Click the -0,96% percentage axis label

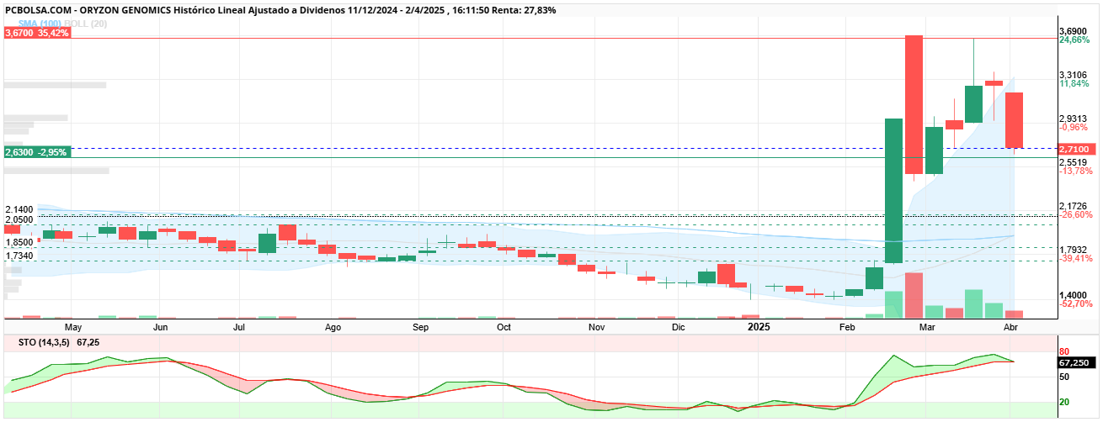click(1074, 128)
